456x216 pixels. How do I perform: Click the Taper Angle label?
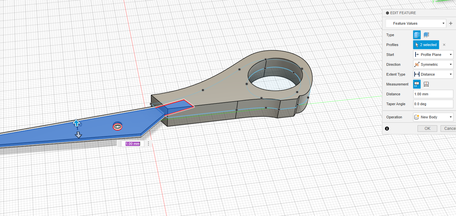point(396,104)
